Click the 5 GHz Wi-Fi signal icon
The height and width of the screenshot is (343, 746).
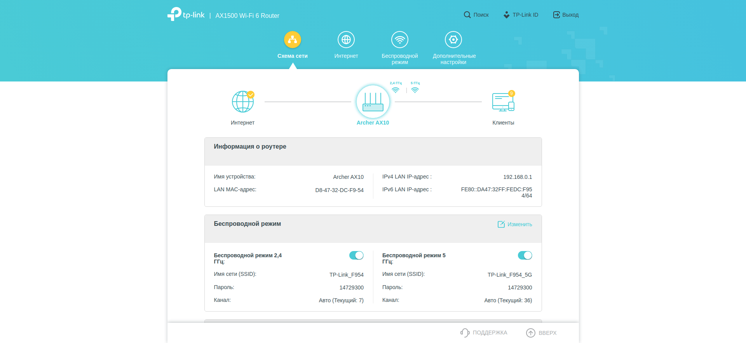(415, 90)
